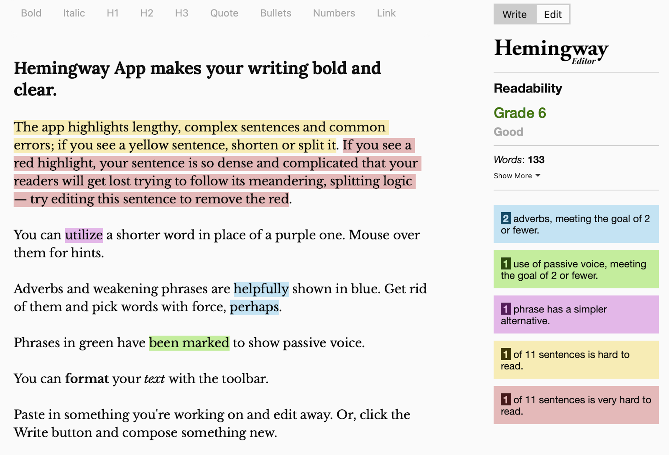Apply Quote formatting from the toolbar

coord(224,13)
